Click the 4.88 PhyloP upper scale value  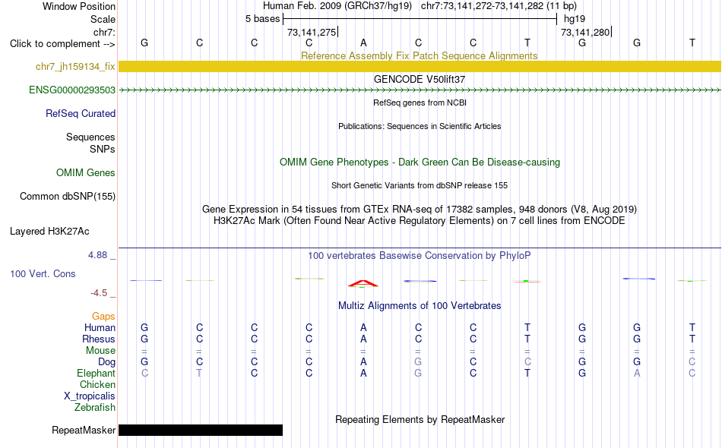[97, 255]
